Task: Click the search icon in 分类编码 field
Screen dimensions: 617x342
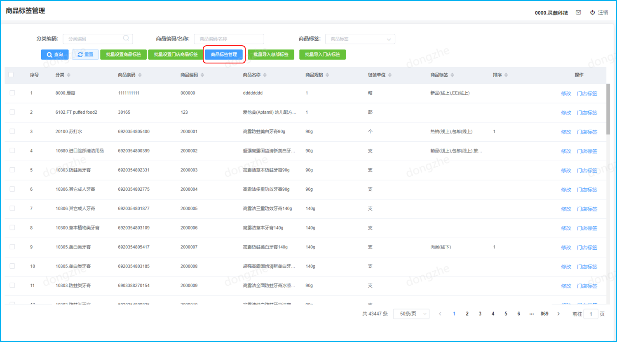Action: click(x=126, y=38)
